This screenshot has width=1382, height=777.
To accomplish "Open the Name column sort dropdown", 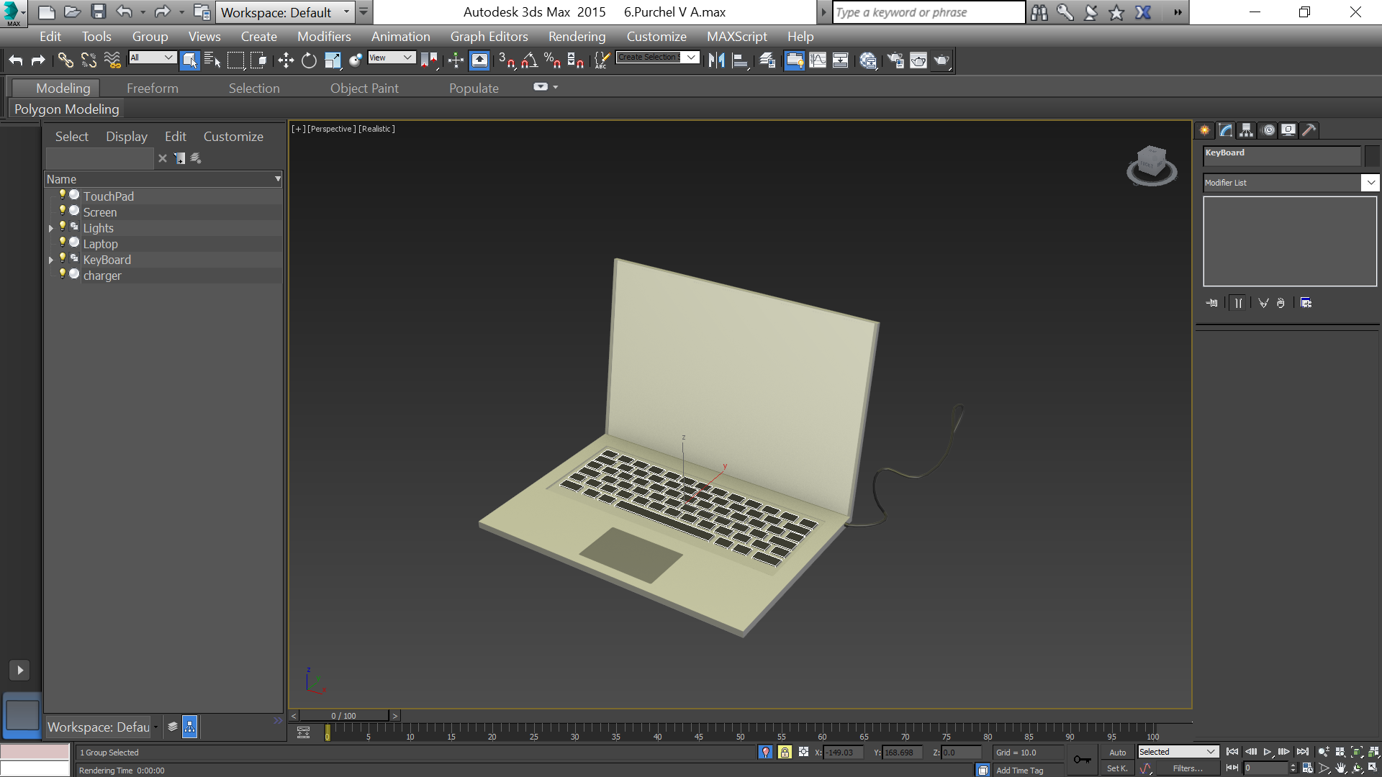I will coord(278,179).
